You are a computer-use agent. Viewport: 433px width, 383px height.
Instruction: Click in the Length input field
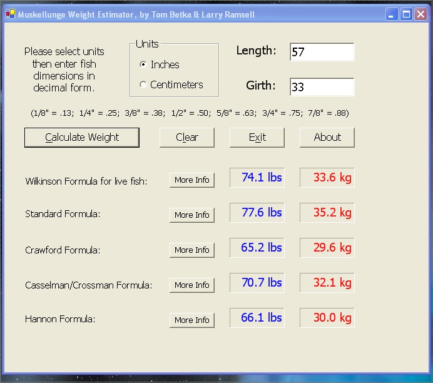322,52
